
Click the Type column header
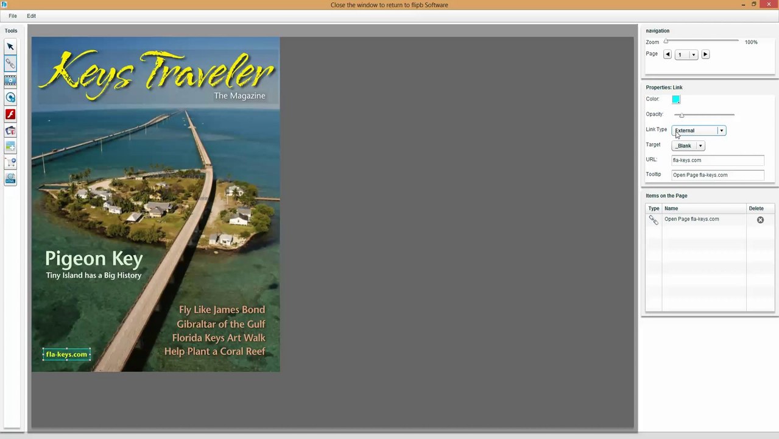click(x=654, y=209)
